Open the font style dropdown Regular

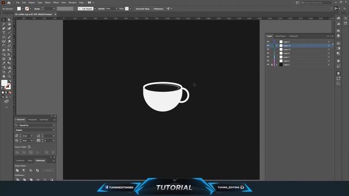coord(54,130)
